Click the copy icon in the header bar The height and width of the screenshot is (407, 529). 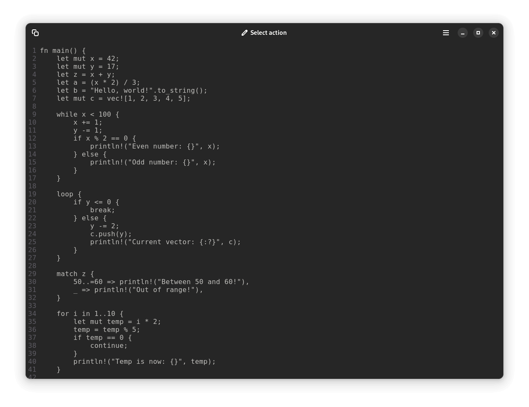[35, 33]
